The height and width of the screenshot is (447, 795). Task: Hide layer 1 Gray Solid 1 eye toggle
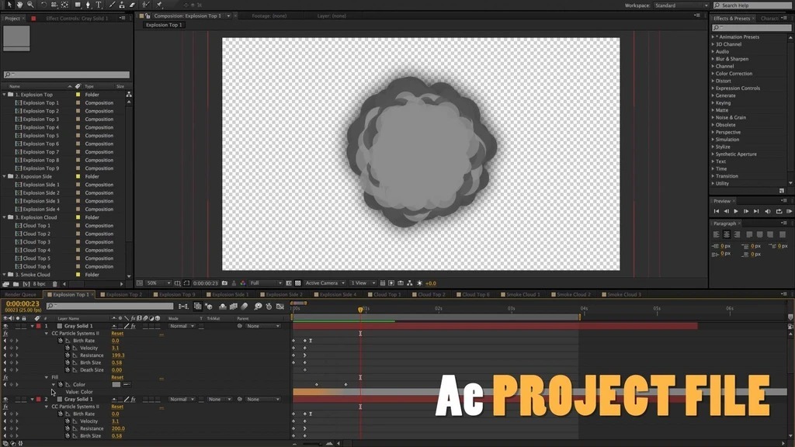click(5, 326)
